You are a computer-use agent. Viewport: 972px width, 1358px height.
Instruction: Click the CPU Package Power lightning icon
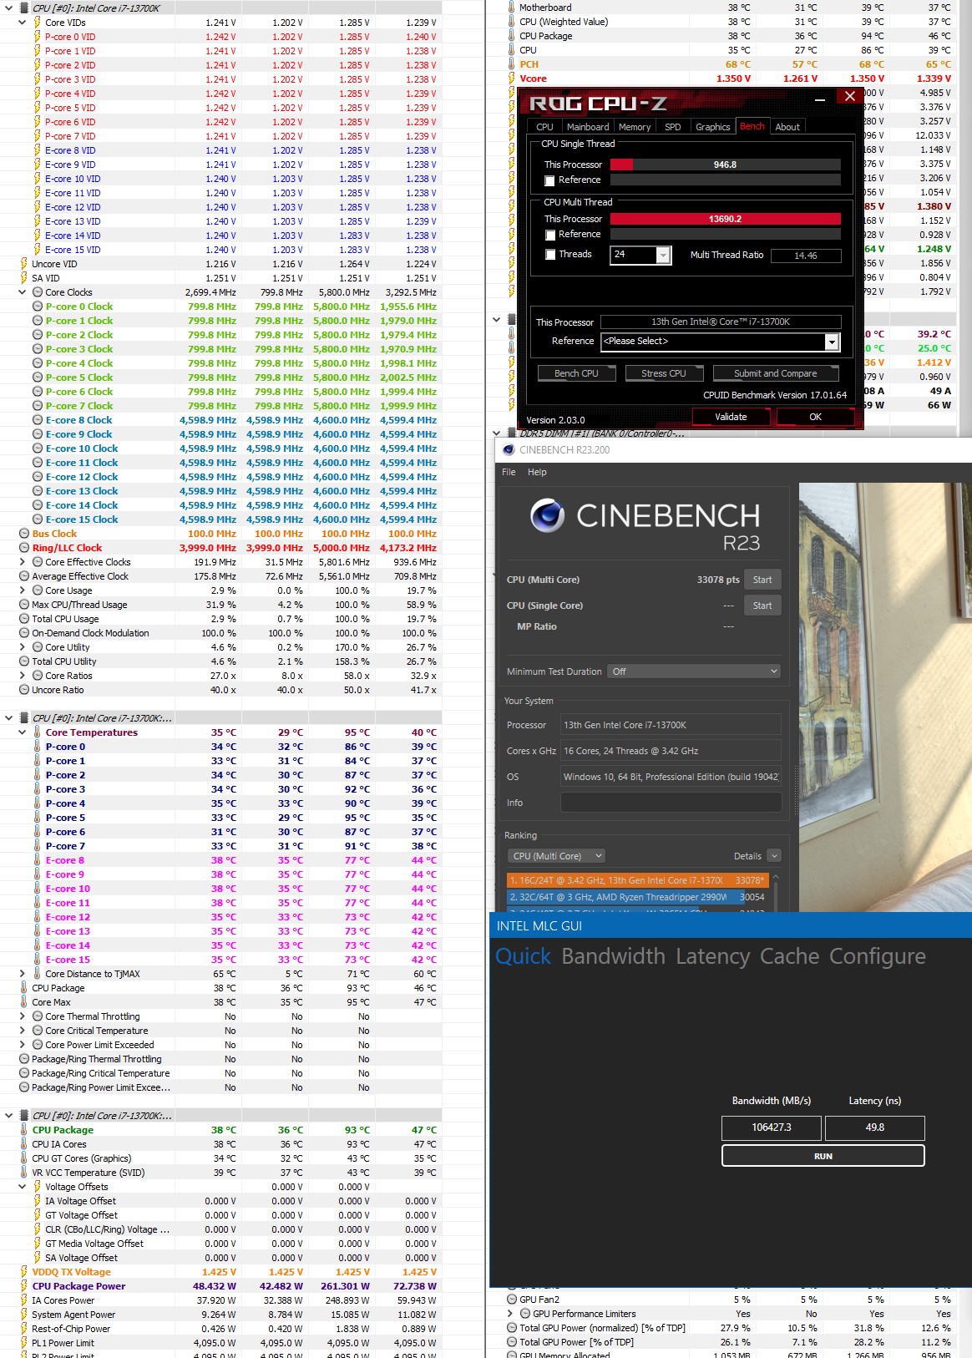coord(24,1286)
